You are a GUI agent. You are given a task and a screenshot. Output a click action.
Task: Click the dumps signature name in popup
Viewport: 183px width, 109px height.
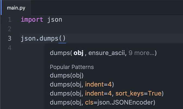tap(60, 53)
